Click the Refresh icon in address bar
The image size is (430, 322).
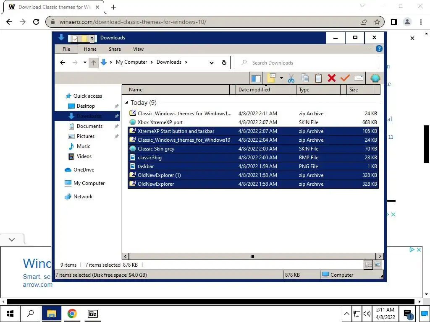tap(224, 63)
